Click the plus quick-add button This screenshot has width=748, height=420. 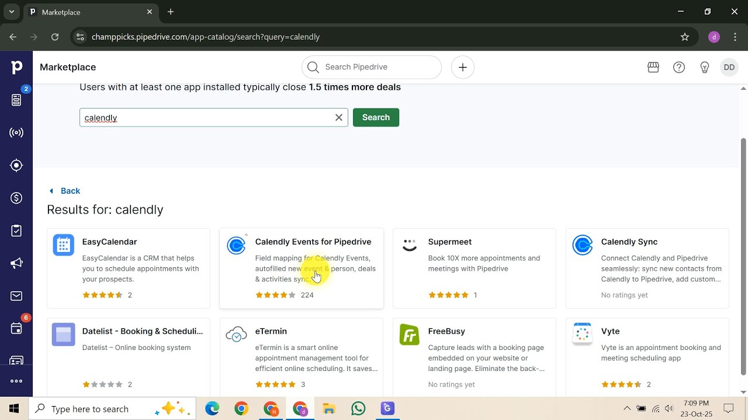coord(463,67)
